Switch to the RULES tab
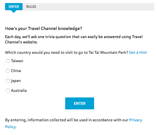 point(31,7)
